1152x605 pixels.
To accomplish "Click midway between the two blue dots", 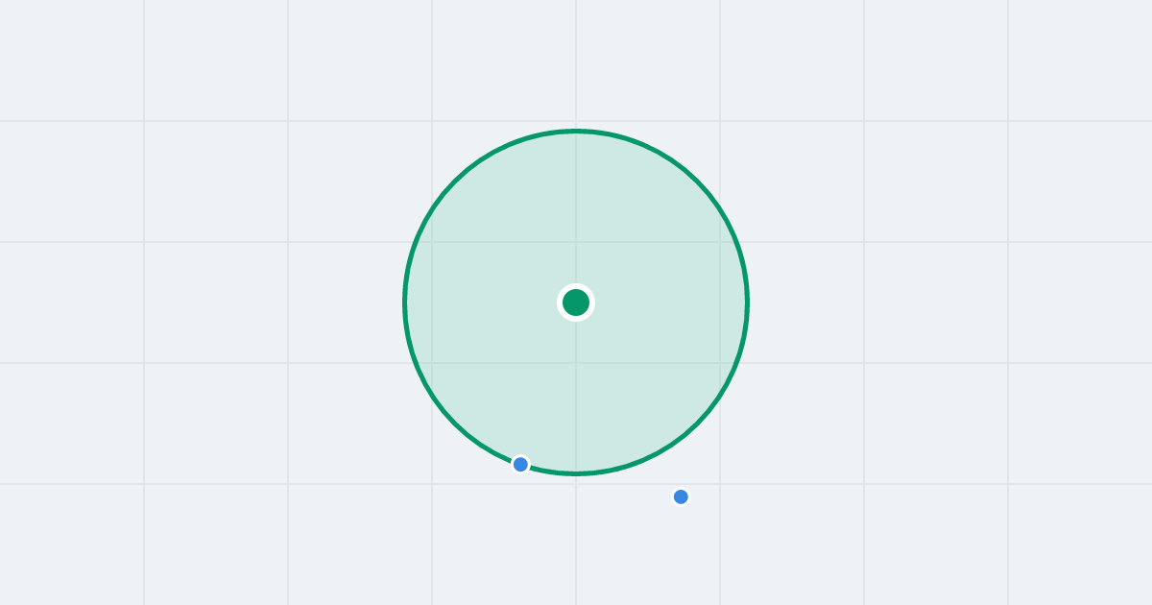I will (x=601, y=480).
